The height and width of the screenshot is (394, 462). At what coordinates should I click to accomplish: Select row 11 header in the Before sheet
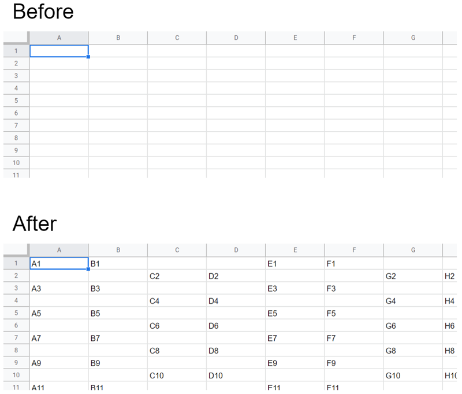(x=16, y=175)
